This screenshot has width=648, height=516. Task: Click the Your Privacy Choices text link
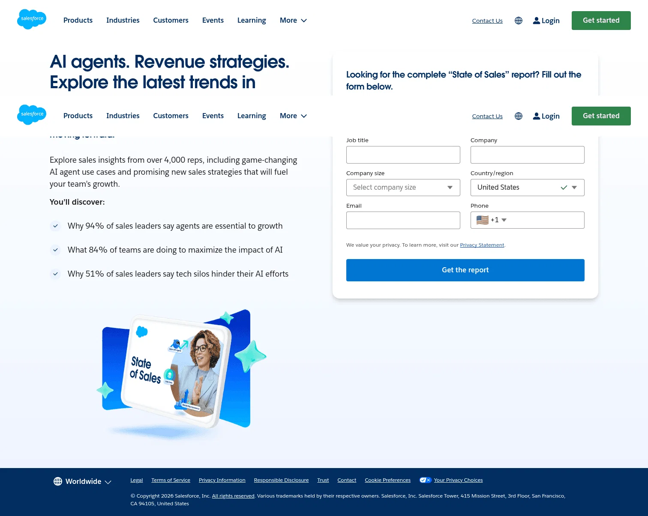(459, 480)
